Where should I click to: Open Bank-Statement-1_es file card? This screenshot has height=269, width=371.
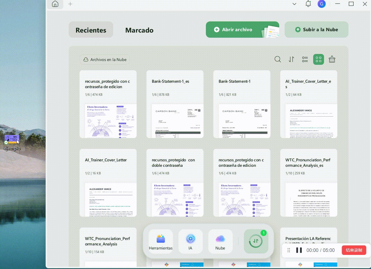[x=175, y=104]
